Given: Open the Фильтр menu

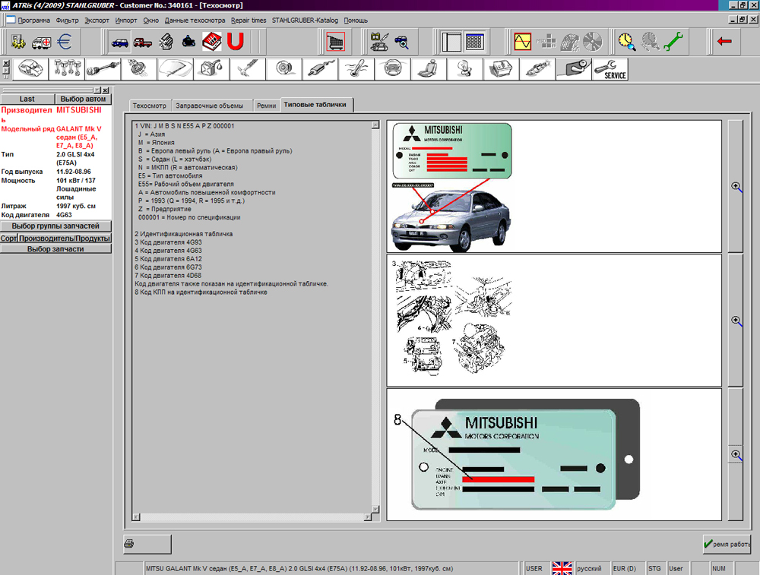Looking at the screenshot, I should pyautogui.click(x=67, y=20).
